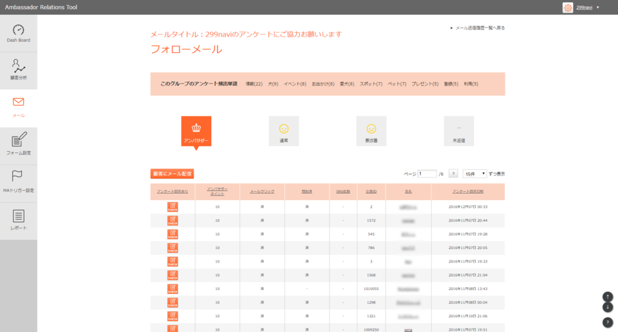Switch to the 未返信 tab
The image size is (618, 332).
[458, 131]
